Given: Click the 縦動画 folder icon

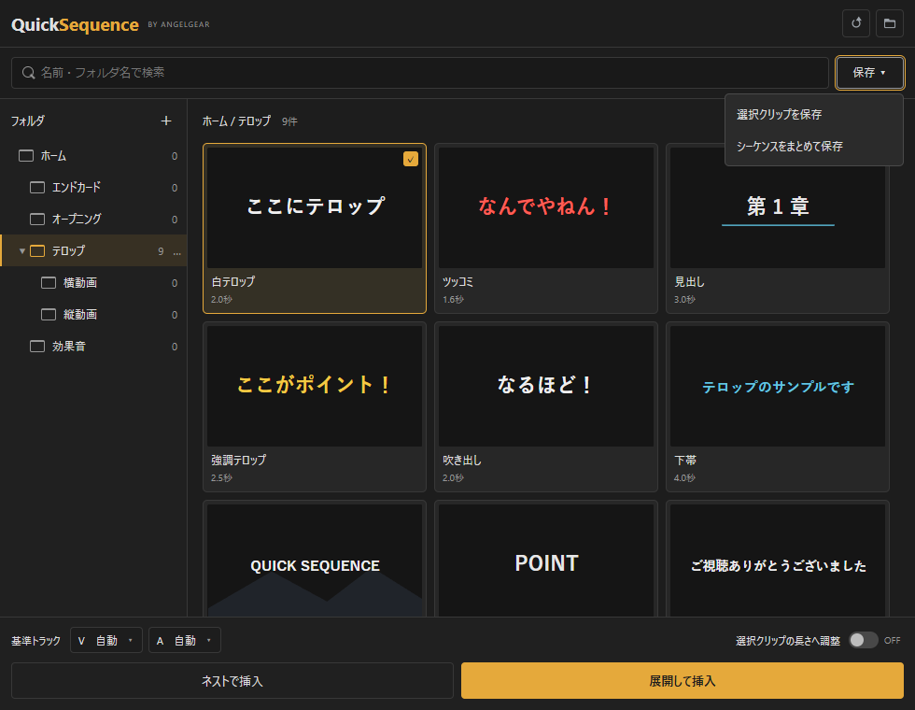Looking at the screenshot, I should [x=49, y=314].
